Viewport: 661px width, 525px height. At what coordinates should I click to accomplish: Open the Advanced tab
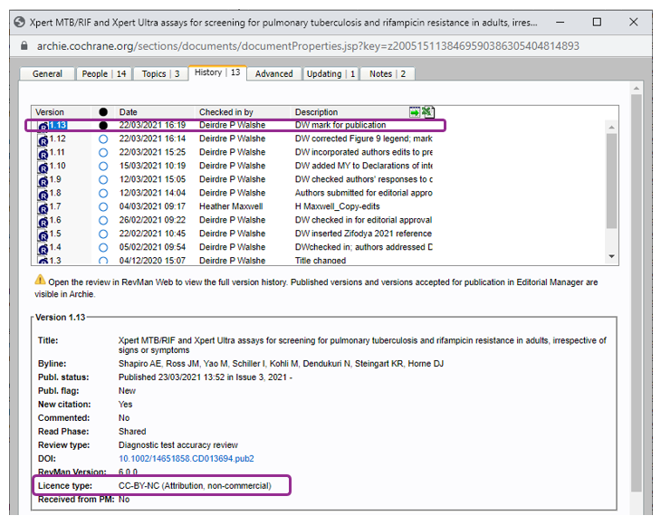tap(273, 74)
